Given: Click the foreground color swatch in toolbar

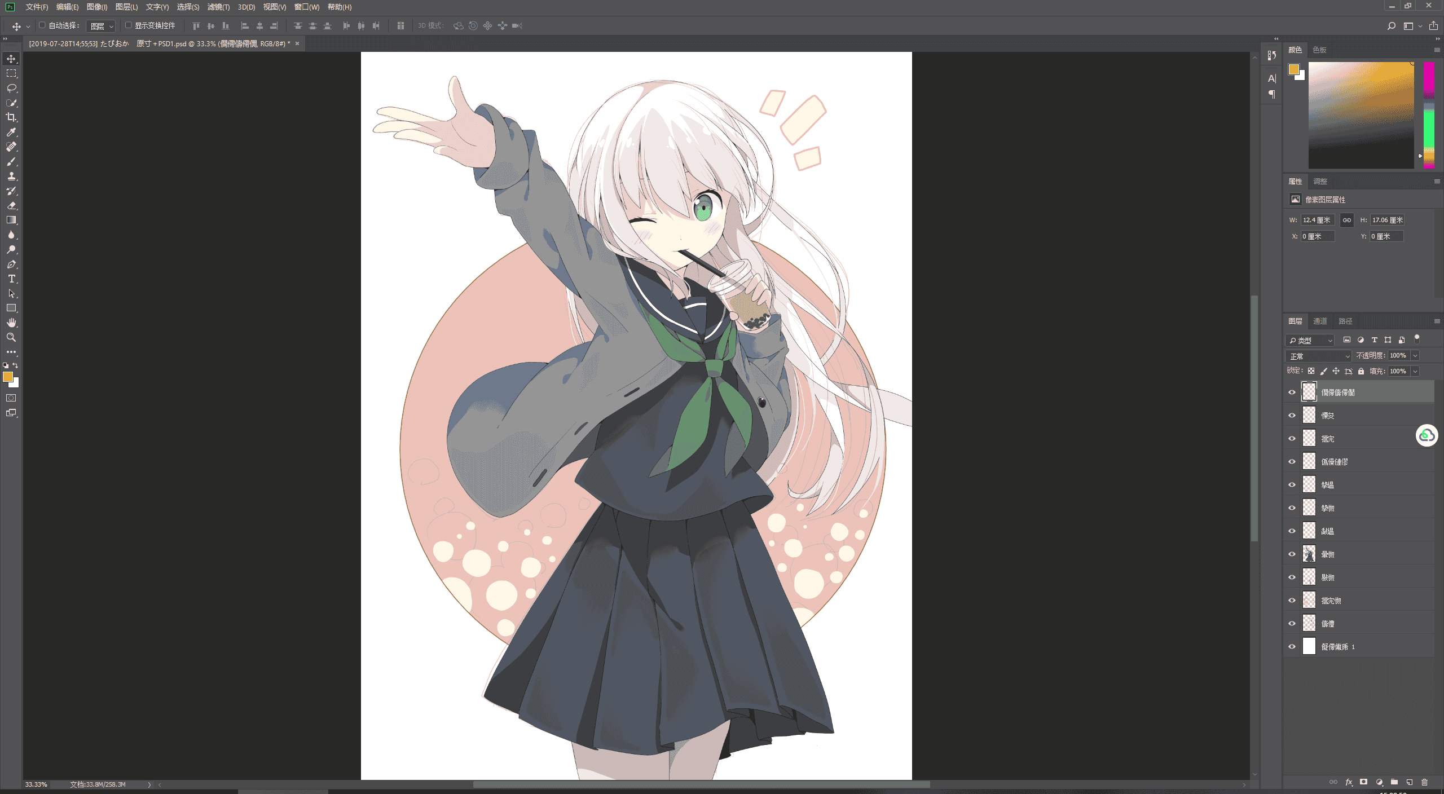Looking at the screenshot, I should coord(8,377).
